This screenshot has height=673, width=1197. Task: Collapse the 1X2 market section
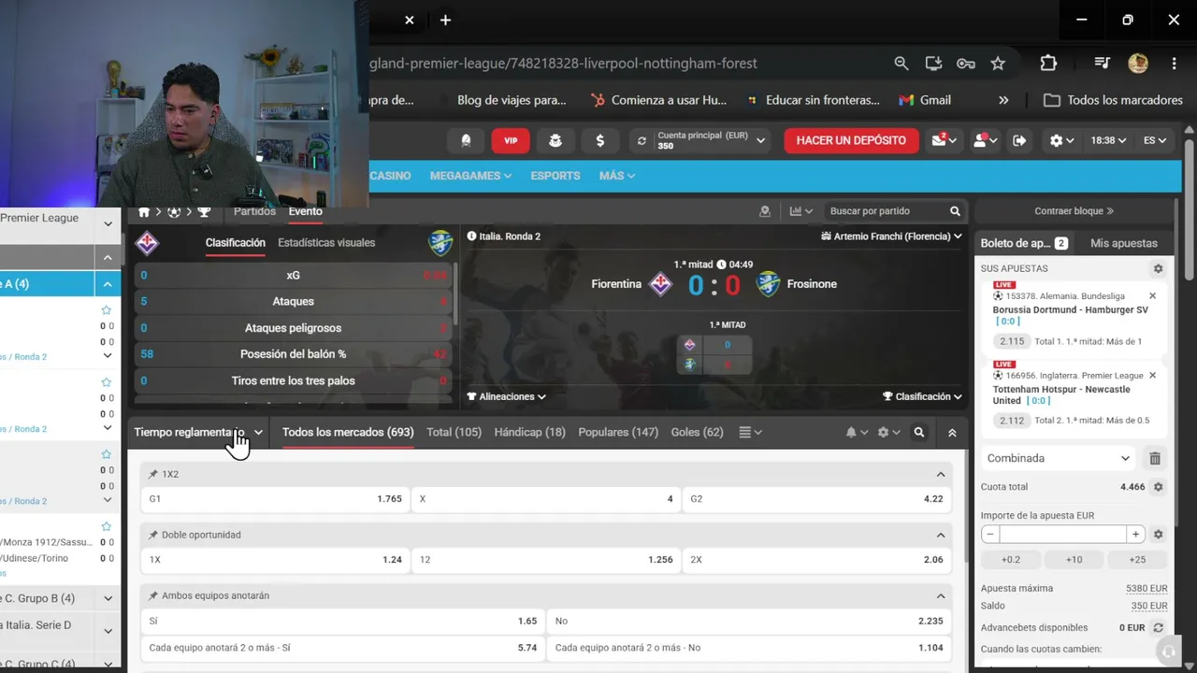[941, 475]
